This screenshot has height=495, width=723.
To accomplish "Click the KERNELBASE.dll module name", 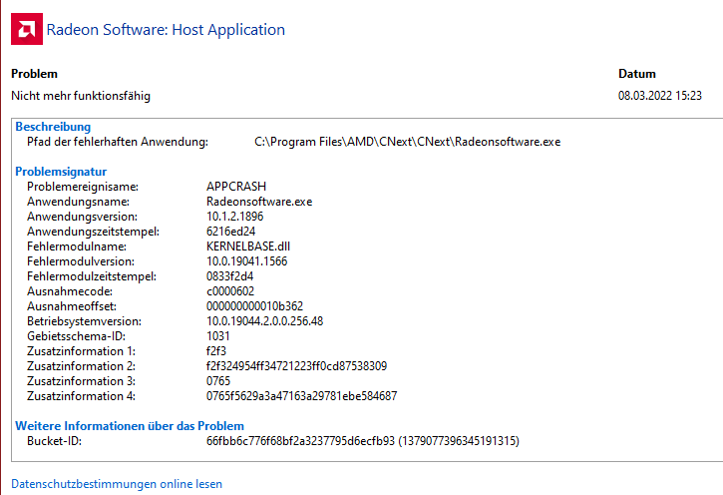I will 248,247.
